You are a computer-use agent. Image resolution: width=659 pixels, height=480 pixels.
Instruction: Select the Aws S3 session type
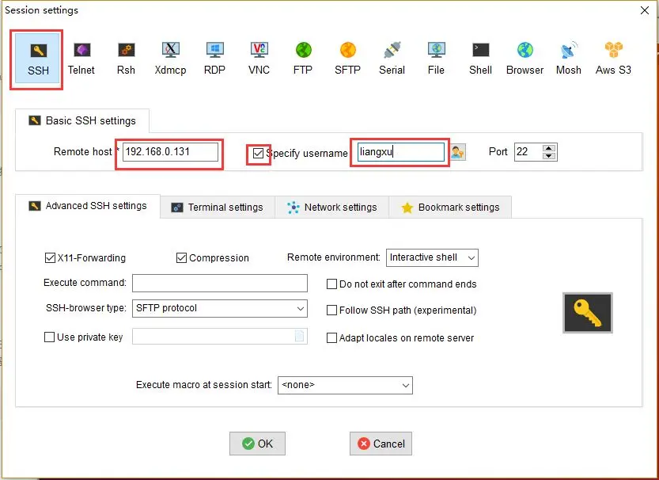coord(614,59)
